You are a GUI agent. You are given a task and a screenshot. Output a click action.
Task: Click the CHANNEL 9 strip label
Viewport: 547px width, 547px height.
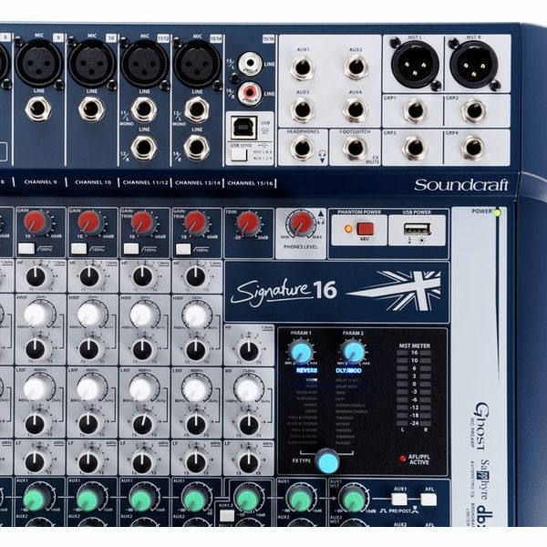[x=40, y=181]
